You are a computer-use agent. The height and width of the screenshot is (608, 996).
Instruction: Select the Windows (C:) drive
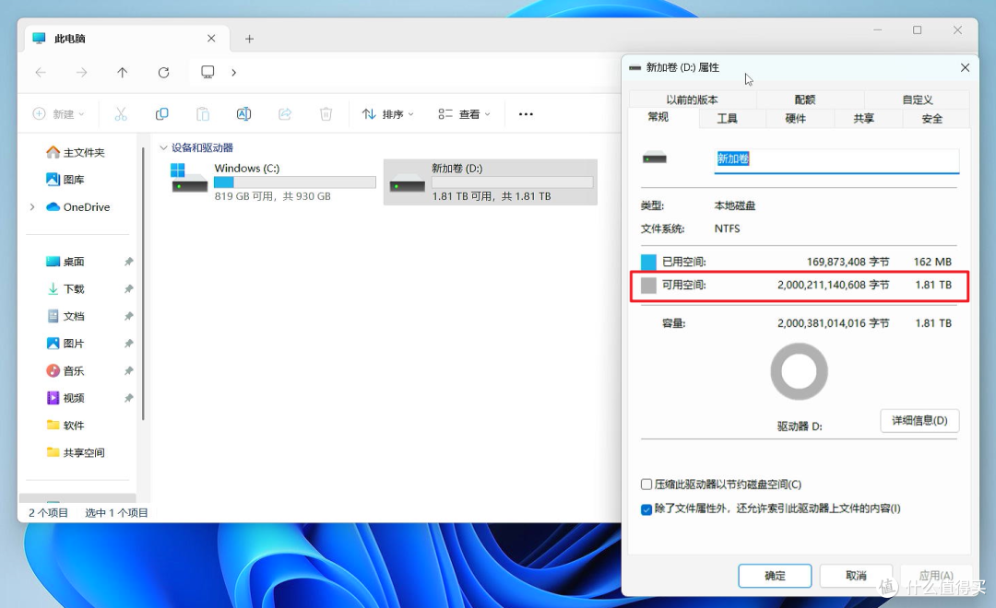(x=273, y=182)
